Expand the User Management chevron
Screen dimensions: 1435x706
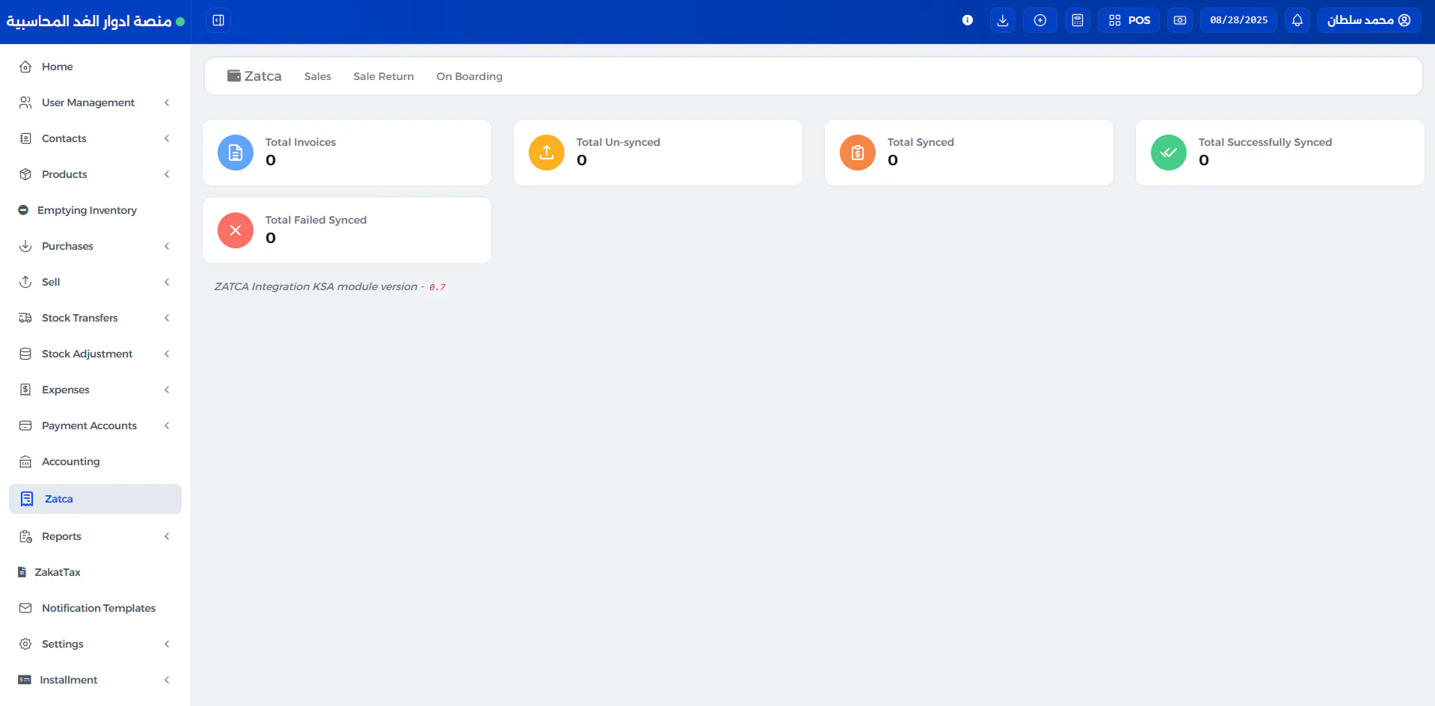coord(167,102)
